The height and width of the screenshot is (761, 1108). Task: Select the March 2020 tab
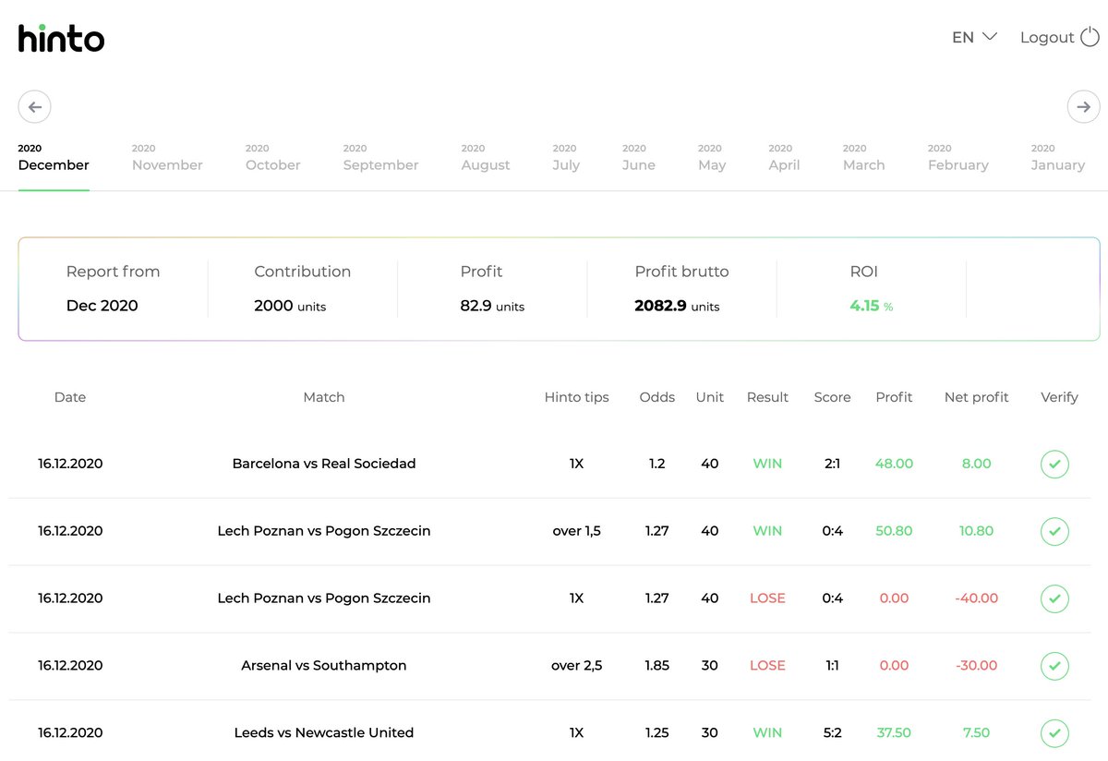point(863,158)
